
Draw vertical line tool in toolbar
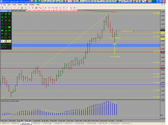pyautogui.click(x=11, y=8)
